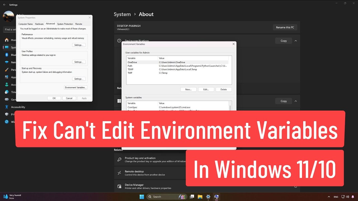Switch to the System Protection tab
The image size is (358, 201).
point(65,24)
